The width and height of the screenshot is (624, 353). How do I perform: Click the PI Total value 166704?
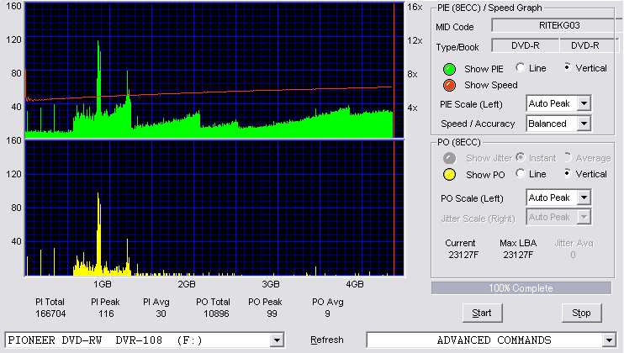50,313
